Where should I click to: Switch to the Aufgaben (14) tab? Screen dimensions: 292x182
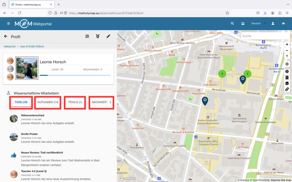coord(48,102)
